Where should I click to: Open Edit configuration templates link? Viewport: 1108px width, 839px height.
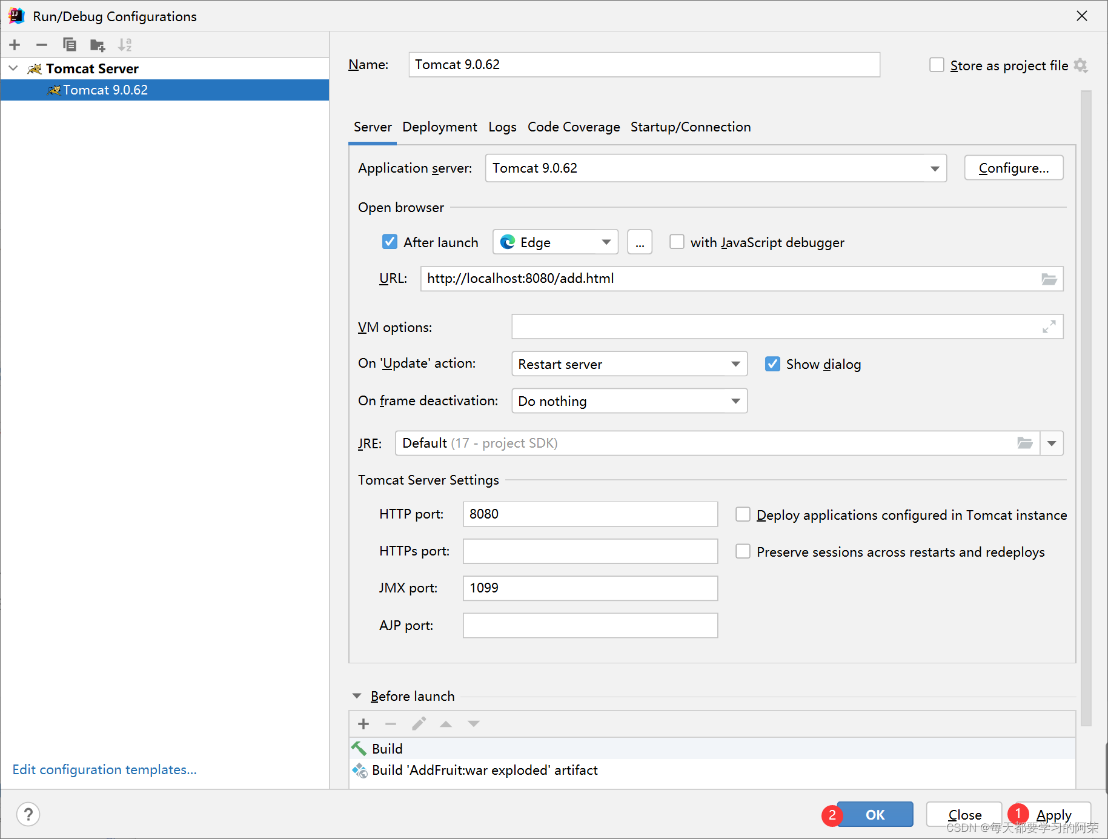pos(105,769)
